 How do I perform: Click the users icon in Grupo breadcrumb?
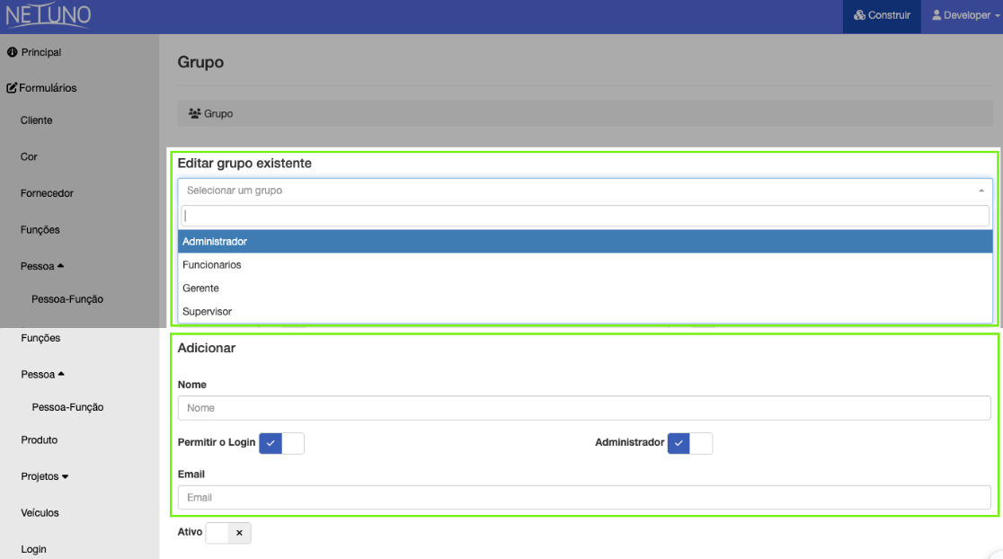pos(194,114)
